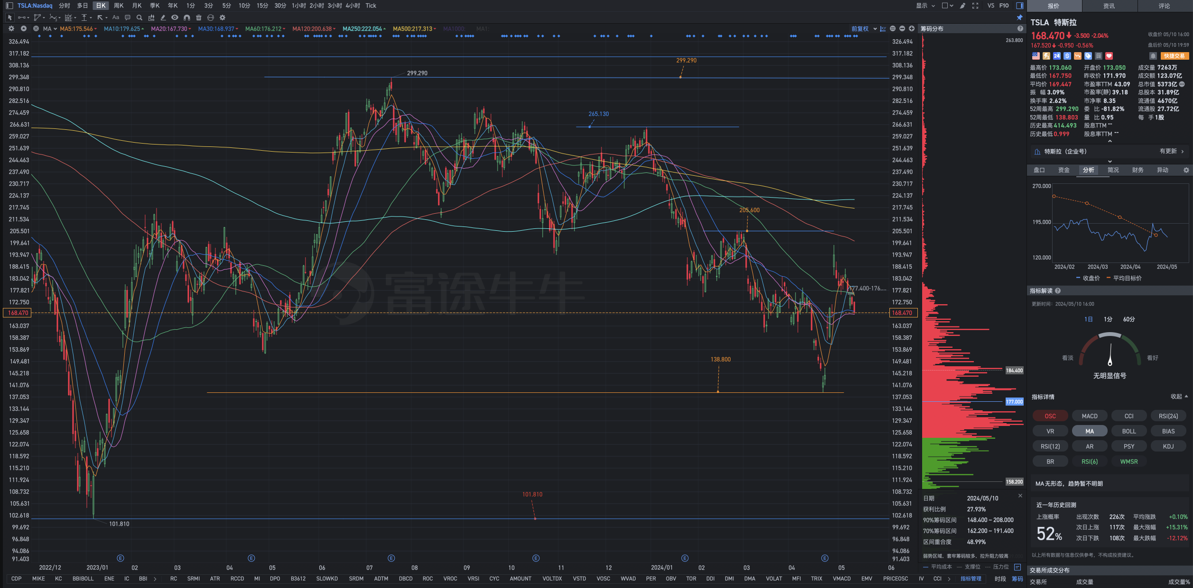Open MA indicator settings gear
Image resolution: width=1193 pixels, height=588 pixels.
click(x=11, y=28)
